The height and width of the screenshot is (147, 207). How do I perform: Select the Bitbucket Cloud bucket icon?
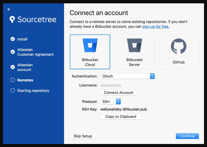(90, 45)
